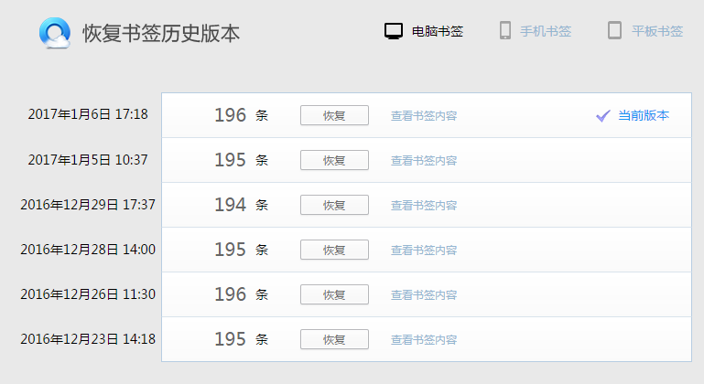This screenshot has width=704, height=384.
Task: Switch to the 手机书签 tab
Action: (536, 31)
